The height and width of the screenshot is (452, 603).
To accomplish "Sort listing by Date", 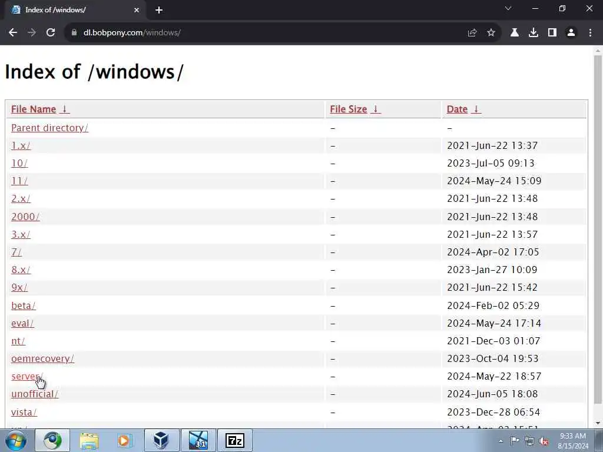I will tap(457, 109).
